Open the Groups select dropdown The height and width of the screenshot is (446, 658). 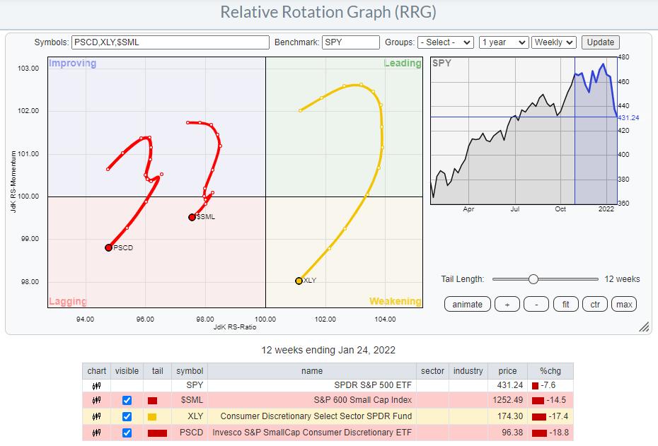click(x=445, y=42)
